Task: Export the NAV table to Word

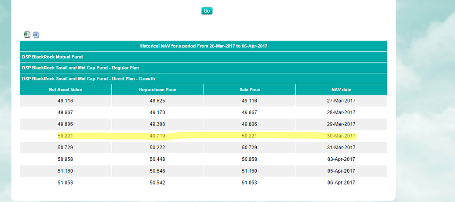Action: (x=36, y=35)
